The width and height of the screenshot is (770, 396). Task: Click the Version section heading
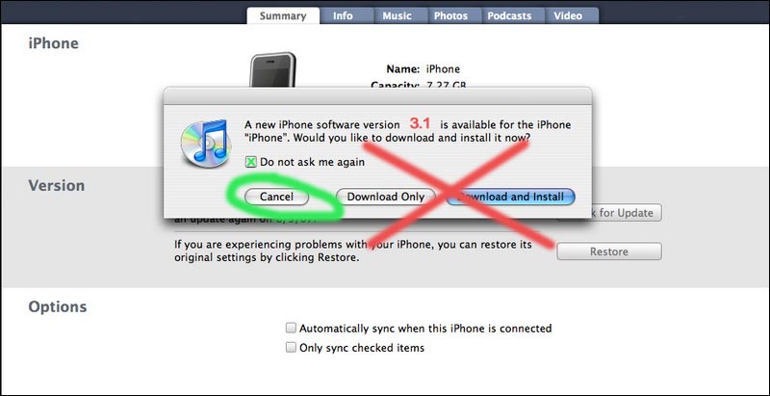point(57,185)
